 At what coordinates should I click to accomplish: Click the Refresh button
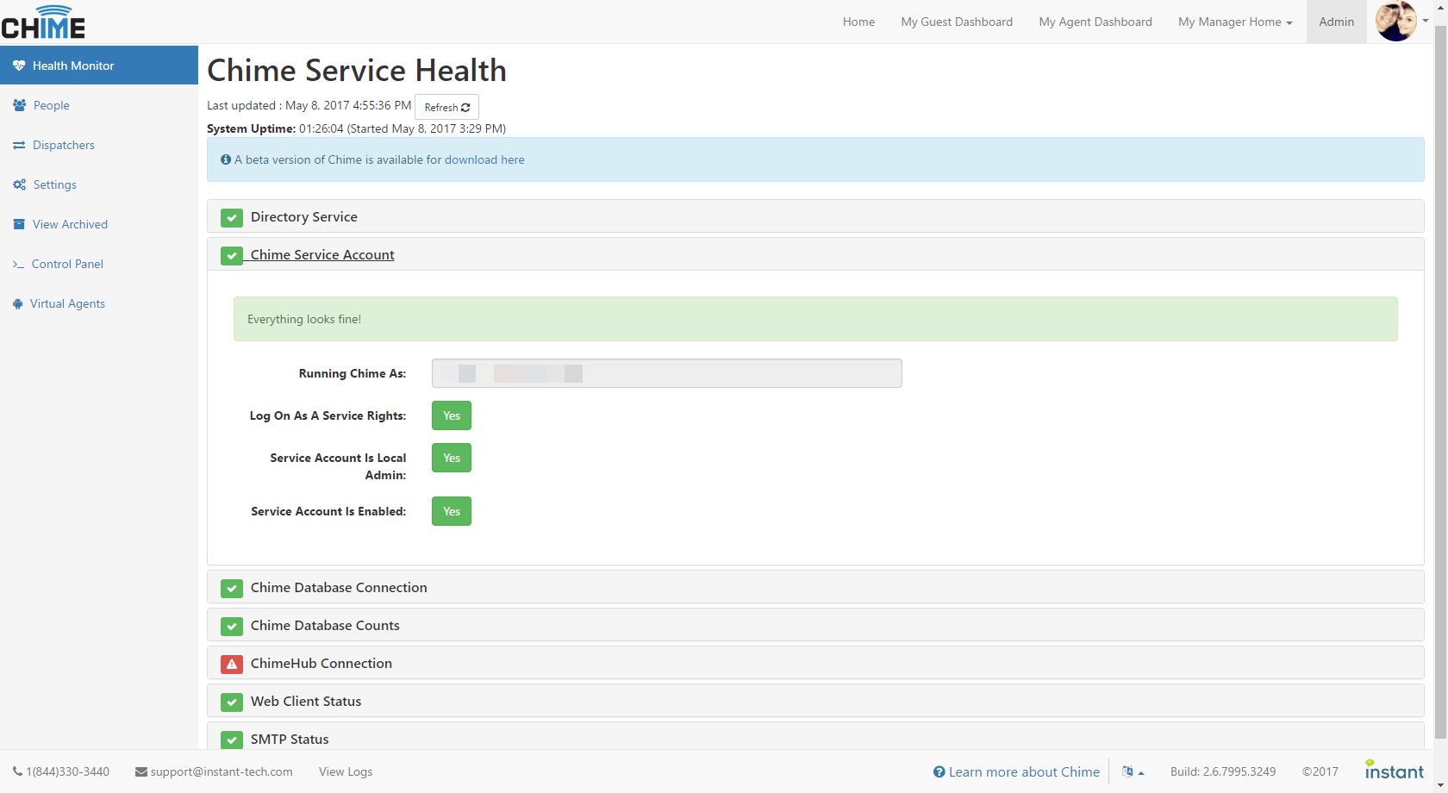tap(446, 107)
